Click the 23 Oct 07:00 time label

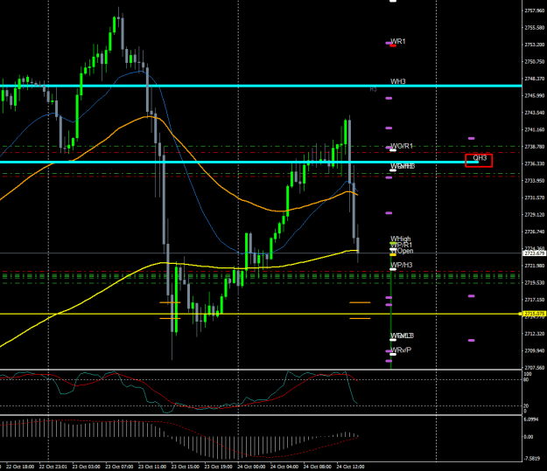(x=119, y=467)
